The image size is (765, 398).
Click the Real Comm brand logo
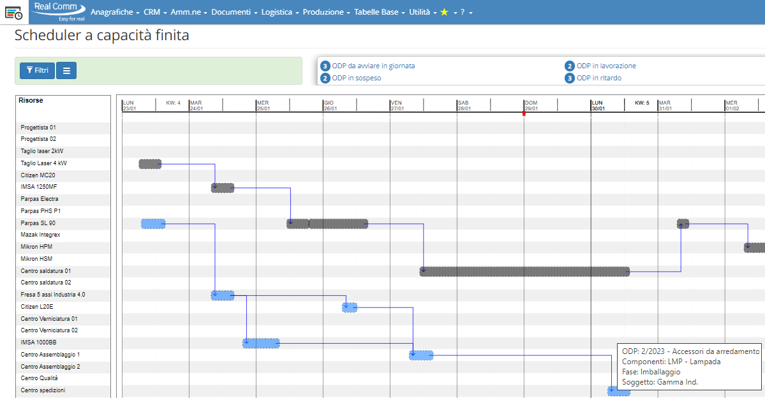(x=59, y=10)
